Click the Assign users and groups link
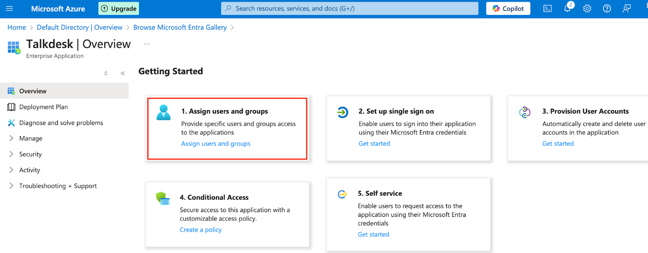648x253 pixels. click(x=216, y=144)
